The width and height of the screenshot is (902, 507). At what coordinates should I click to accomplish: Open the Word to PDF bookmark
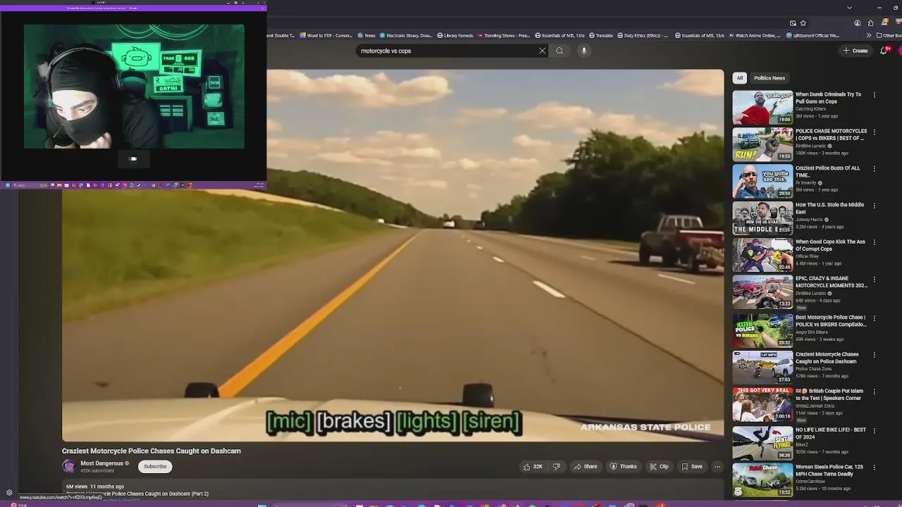click(326, 35)
